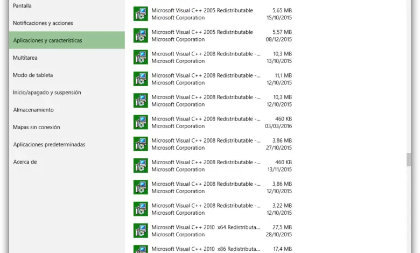This screenshot has height=253, width=420.
Task: Click icon of 460 KB entry dated 13/11/2015
Action: [x=141, y=165]
